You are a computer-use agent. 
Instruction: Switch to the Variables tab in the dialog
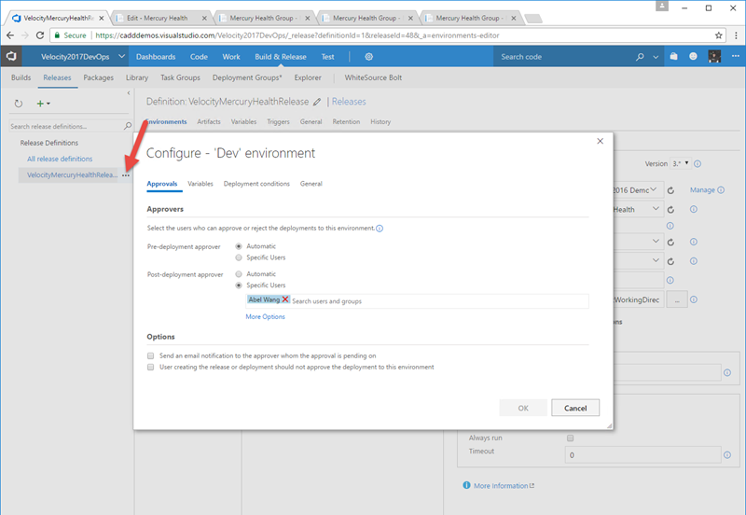200,184
